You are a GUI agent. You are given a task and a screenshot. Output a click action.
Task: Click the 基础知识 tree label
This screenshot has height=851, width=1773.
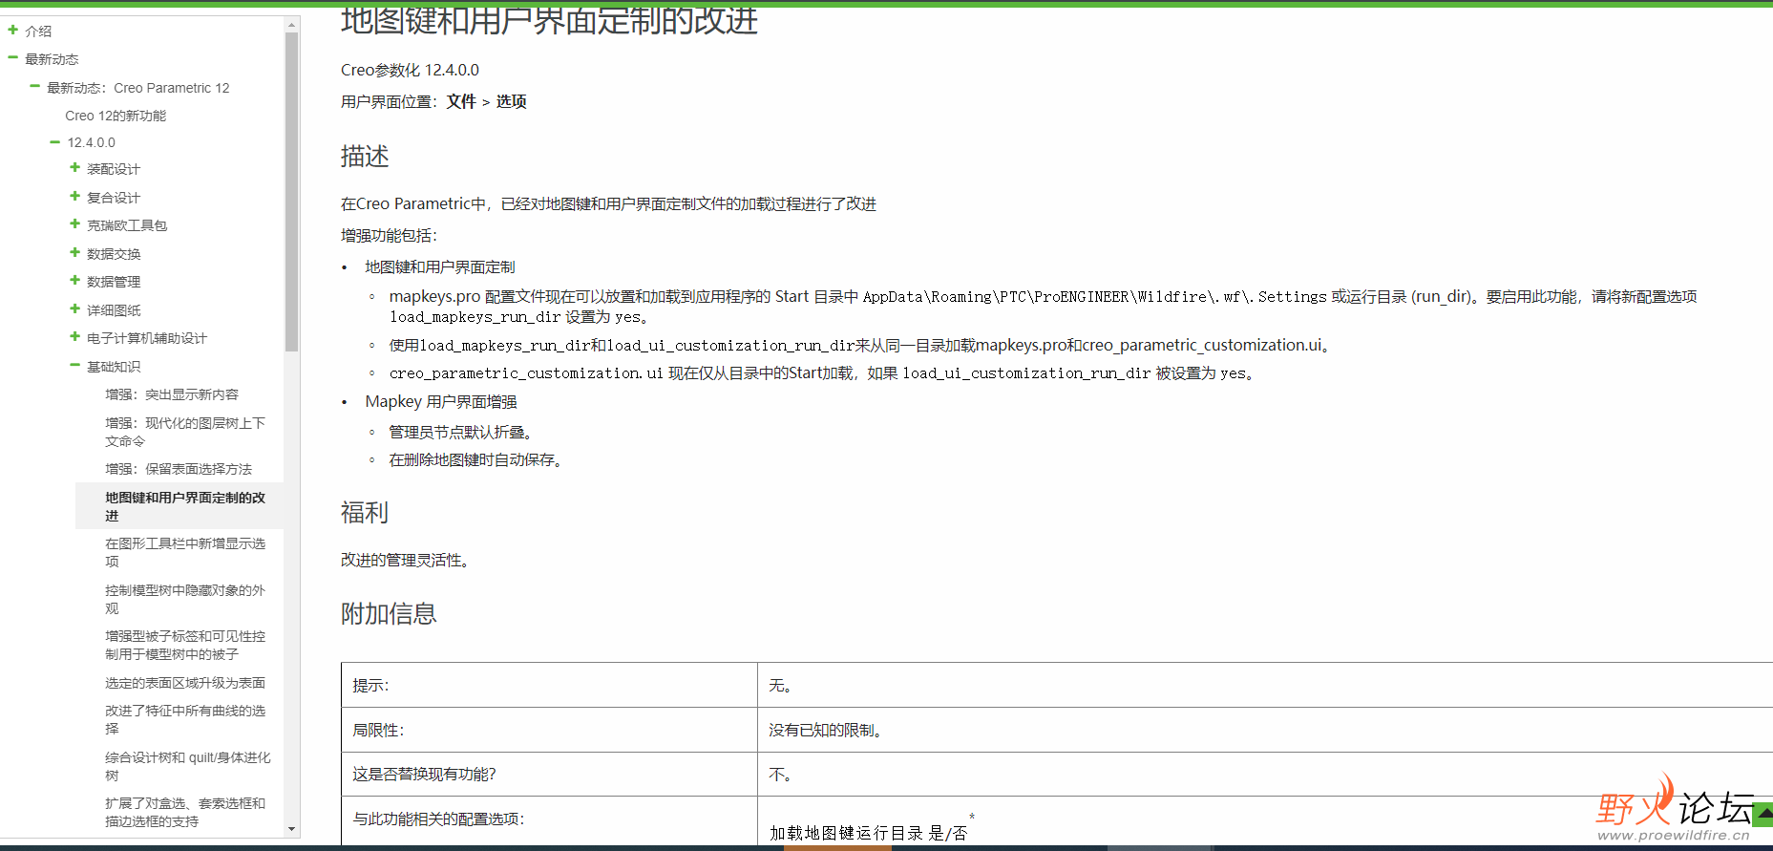click(114, 367)
